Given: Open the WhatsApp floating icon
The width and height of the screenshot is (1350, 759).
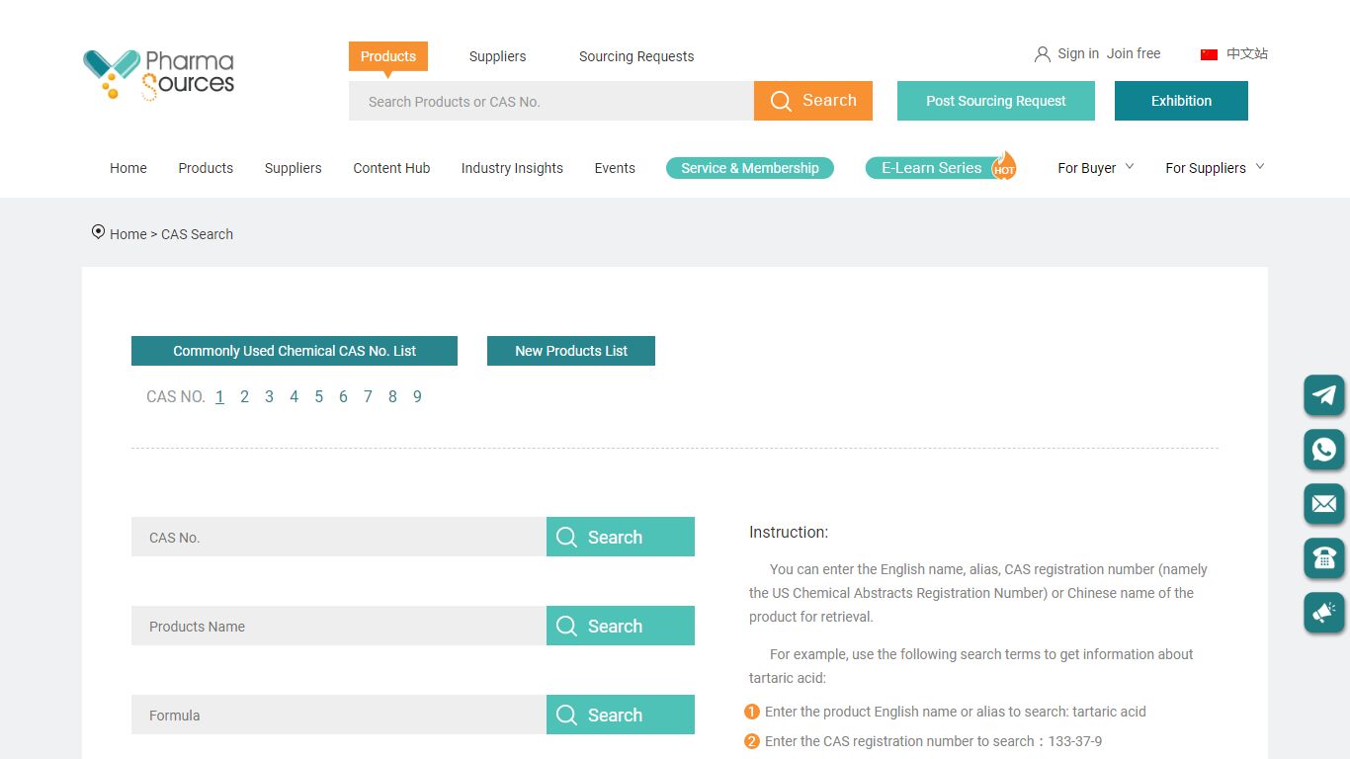Looking at the screenshot, I should 1324,450.
